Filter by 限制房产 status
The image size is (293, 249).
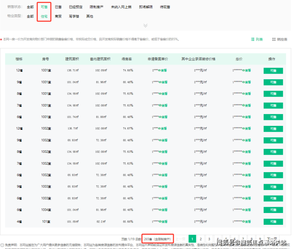97,7
